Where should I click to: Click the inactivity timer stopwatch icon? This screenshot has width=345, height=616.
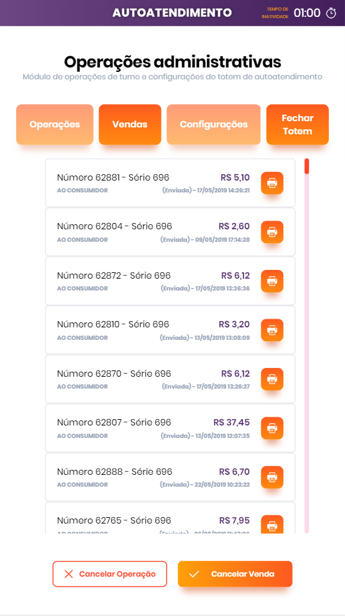[331, 13]
